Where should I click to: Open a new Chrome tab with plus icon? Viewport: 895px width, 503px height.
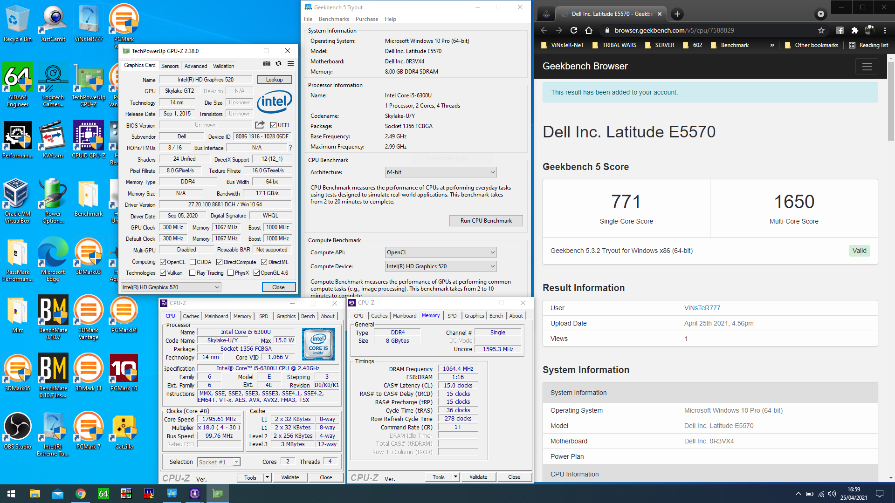tap(677, 14)
